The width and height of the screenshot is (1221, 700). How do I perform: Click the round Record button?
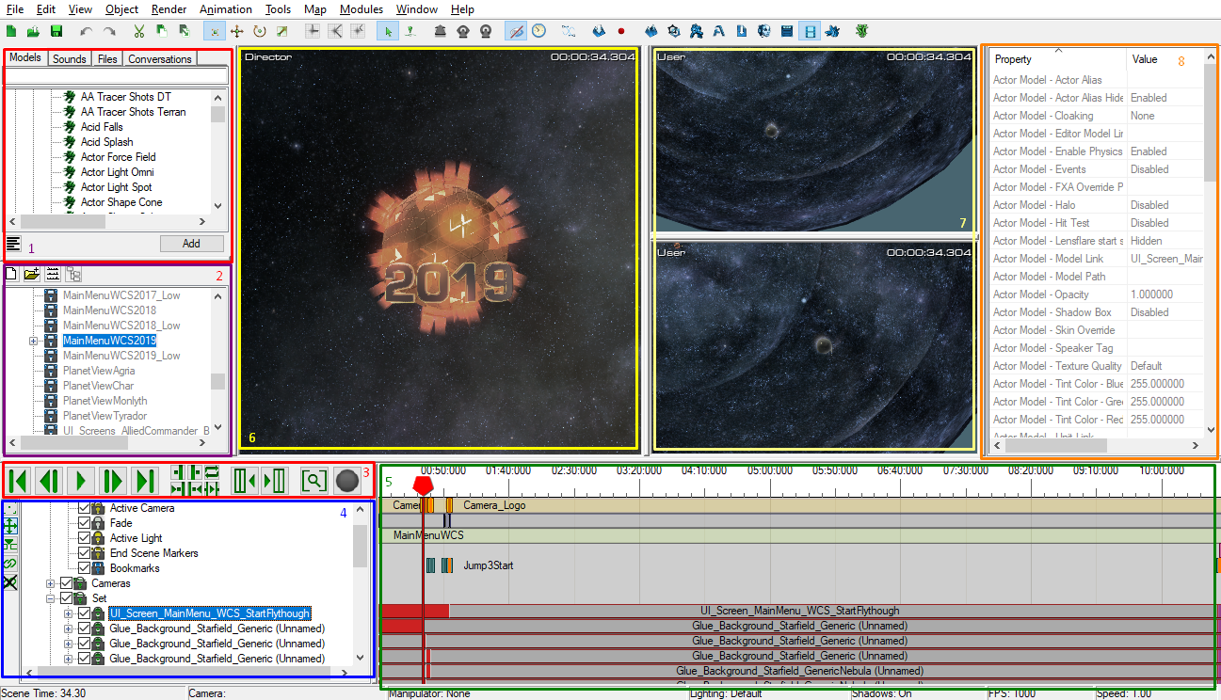(347, 481)
